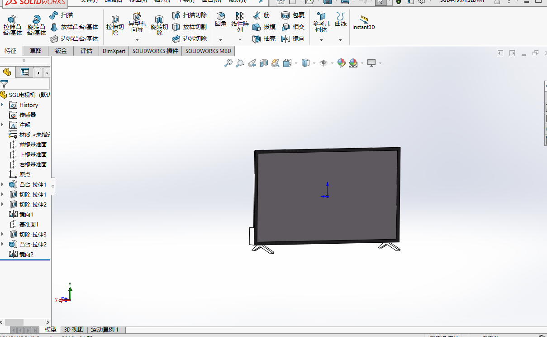Click the Previous View icon
This screenshot has width=547, height=337.
point(252,63)
